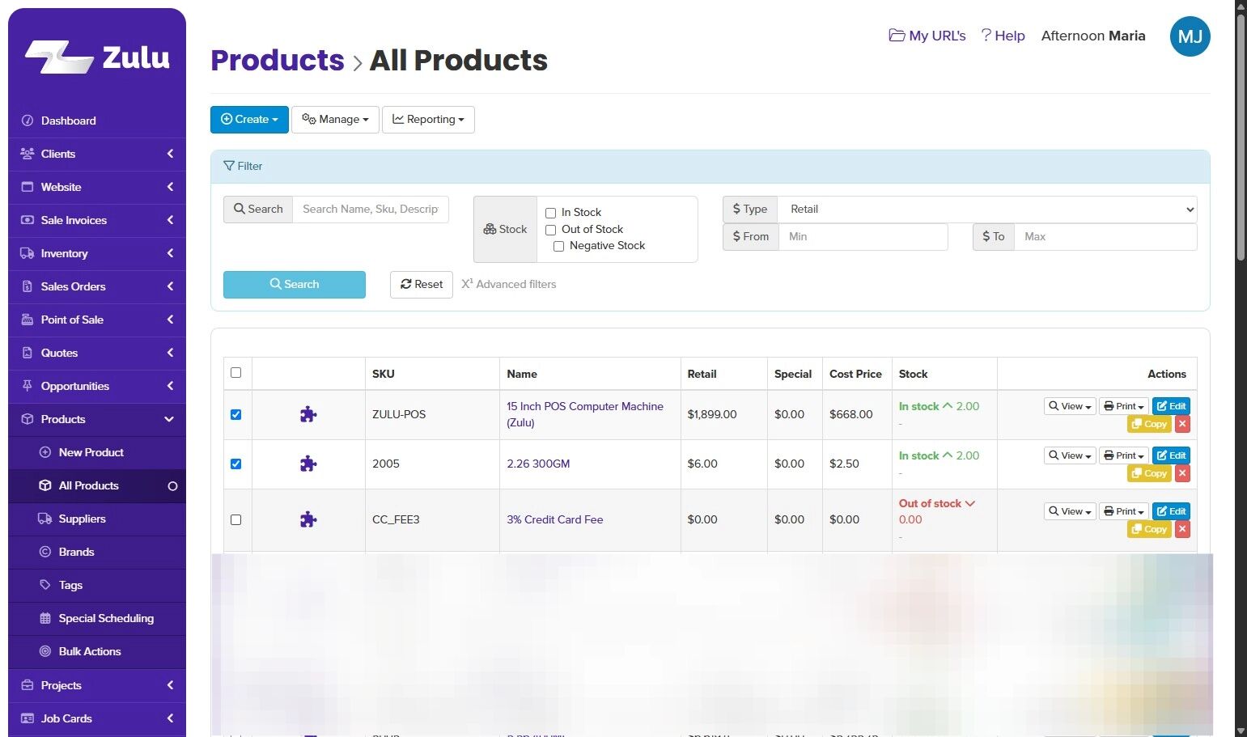Uncheck the ZULU-POS row checkbox
The height and width of the screenshot is (737, 1247).
(235, 415)
